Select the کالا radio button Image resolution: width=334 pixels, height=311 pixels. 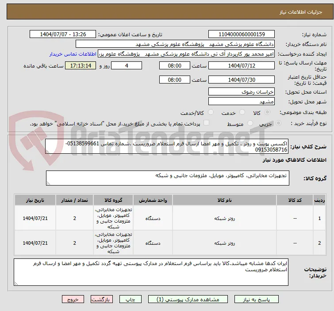[x=267, y=112]
